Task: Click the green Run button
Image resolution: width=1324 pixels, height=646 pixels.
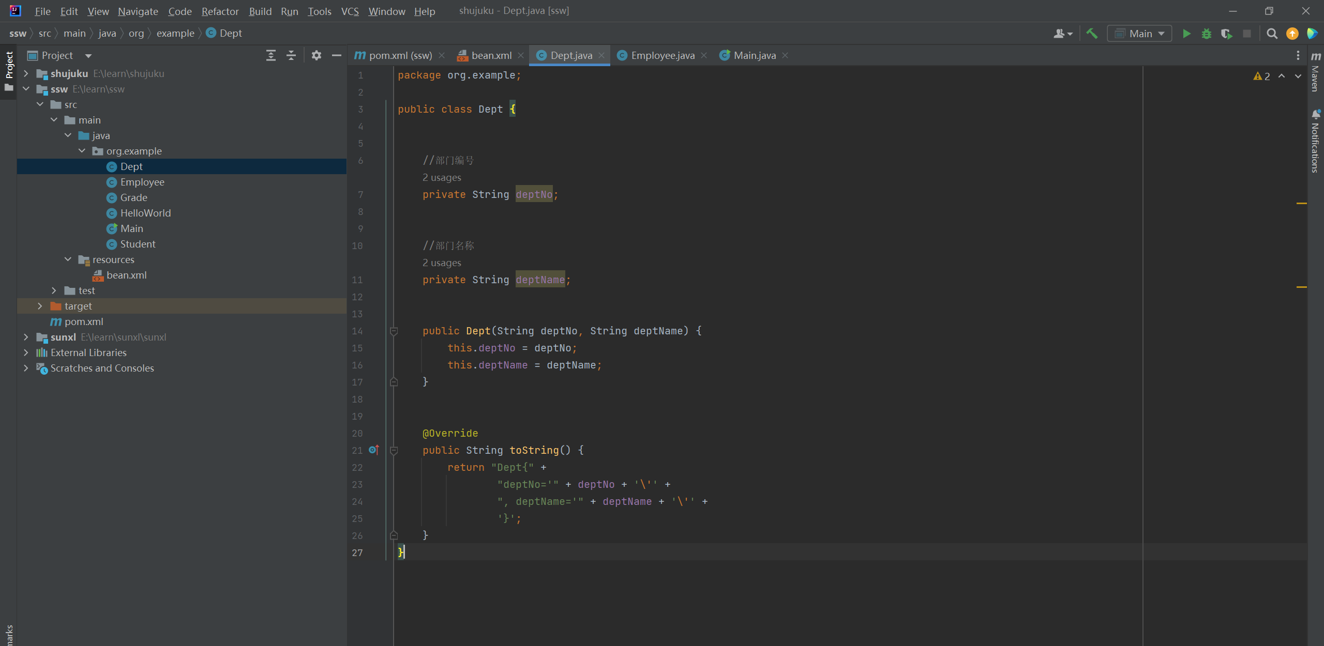Action: [1186, 34]
